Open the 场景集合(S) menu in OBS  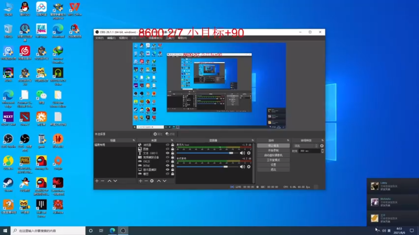click(156, 38)
